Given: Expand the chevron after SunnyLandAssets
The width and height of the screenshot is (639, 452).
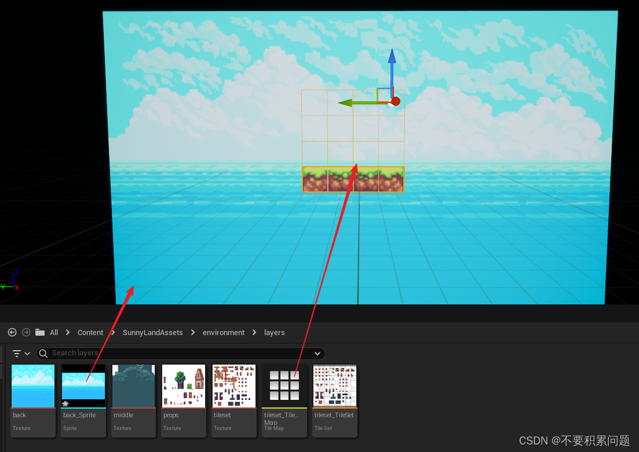Looking at the screenshot, I should click(x=193, y=332).
